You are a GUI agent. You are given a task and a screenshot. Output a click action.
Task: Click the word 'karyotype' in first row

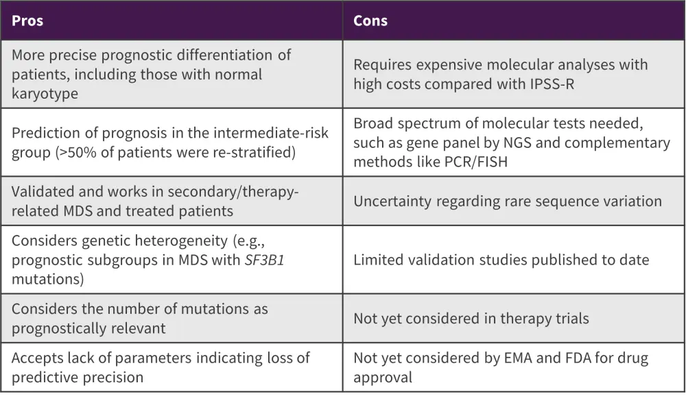click(x=45, y=93)
